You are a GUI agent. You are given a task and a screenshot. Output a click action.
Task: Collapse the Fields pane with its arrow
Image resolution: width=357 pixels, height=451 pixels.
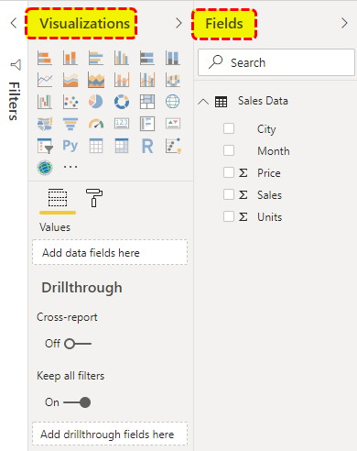click(344, 23)
